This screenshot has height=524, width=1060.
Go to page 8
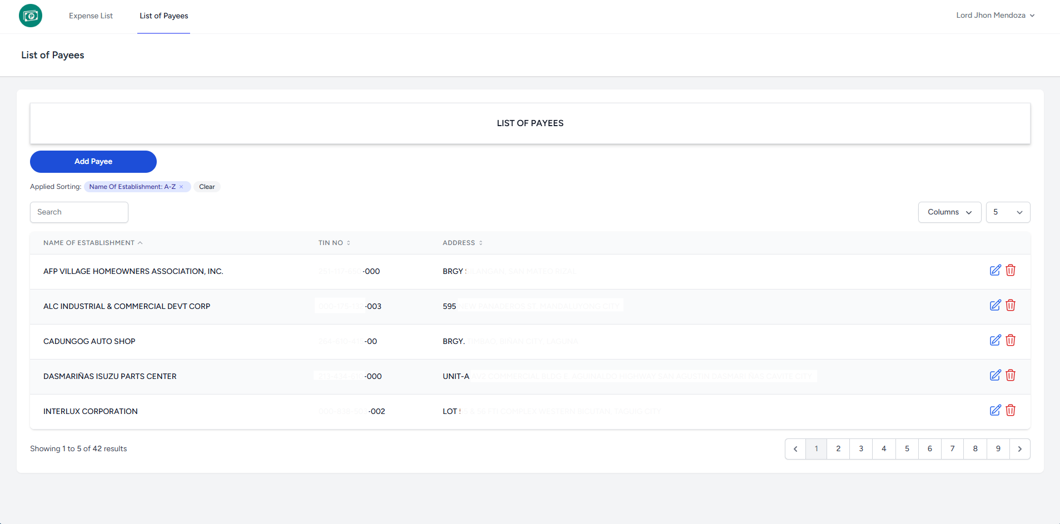tap(976, 449)
